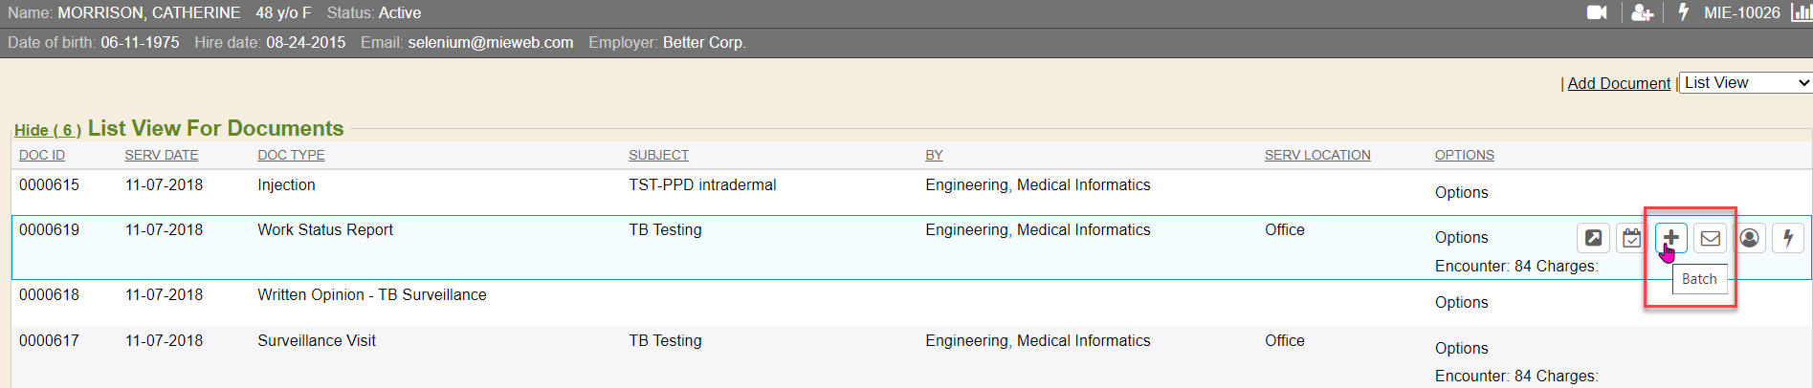Sort by SERV LOCATION column header

tap(1317, 155)
